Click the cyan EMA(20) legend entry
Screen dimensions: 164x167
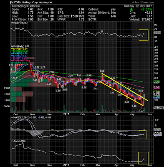(19, 53)
